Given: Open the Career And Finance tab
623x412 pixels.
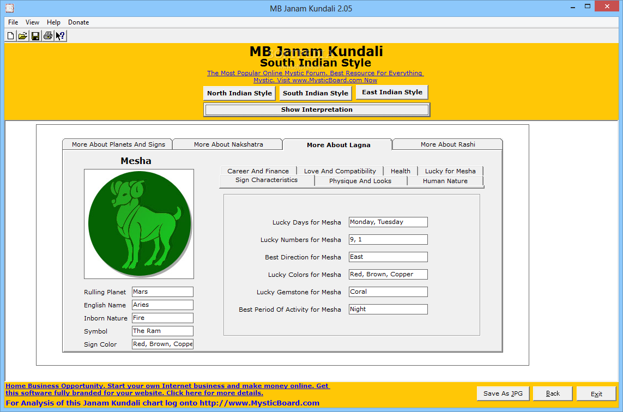Looking at the screenshot, I should coord(258,171).
